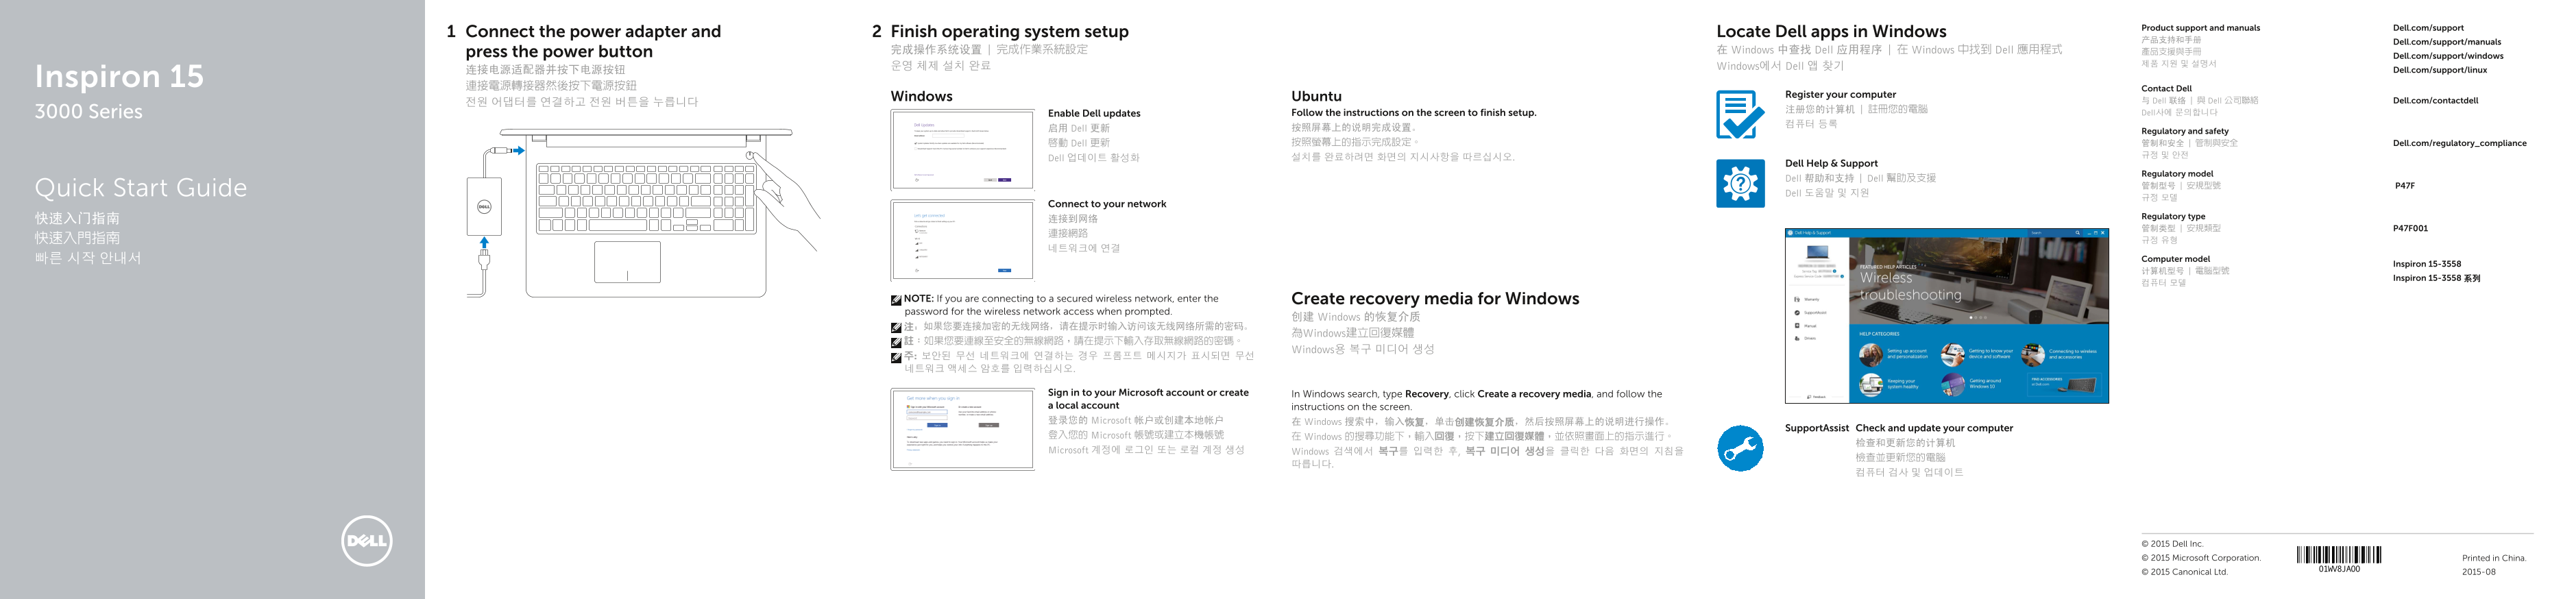The width and height of the screenshot is (2550, 599).
Task: Click the Connecting to wireless and accessories category
Action: tap(2059, 354)
